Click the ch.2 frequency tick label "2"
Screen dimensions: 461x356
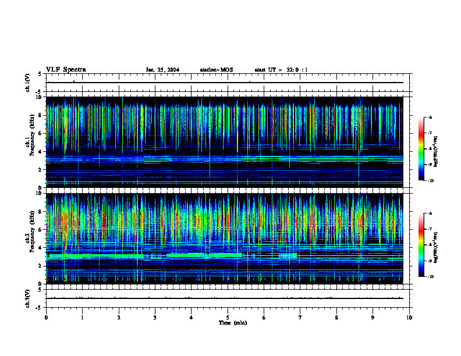click(40, 266)
